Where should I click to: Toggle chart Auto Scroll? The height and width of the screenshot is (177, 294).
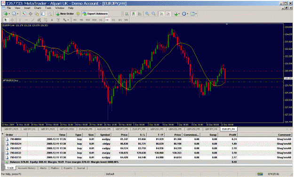(x=161, y=14)
